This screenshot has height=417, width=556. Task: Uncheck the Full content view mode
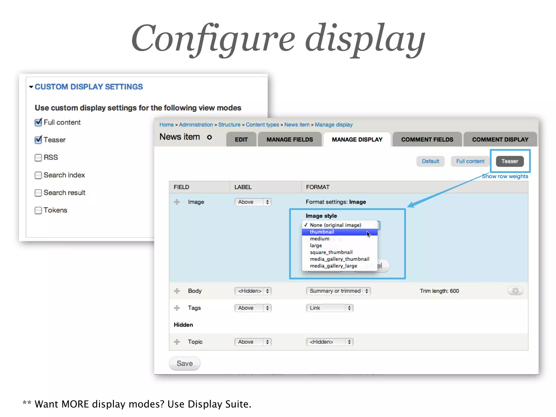pos(38,122)
